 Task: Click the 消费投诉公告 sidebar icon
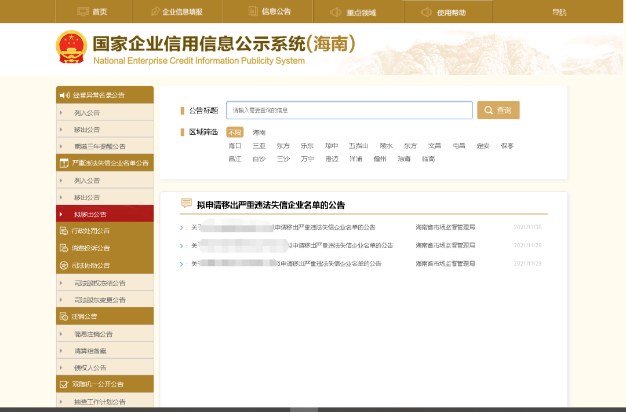coord(64,248)
